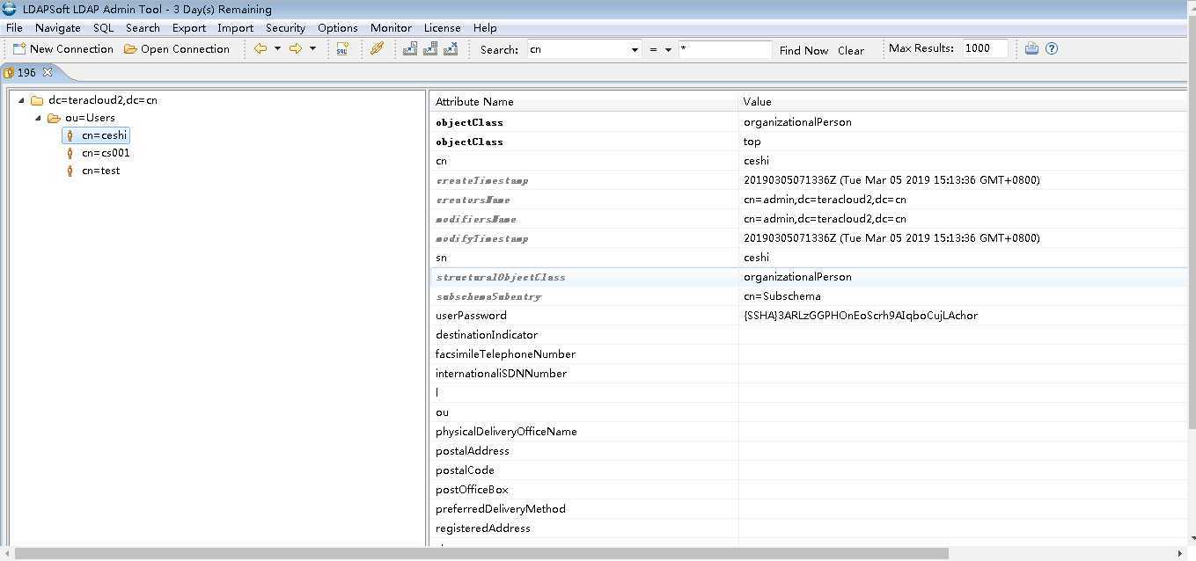Click the person icon beside cn=test
The height and width of the screenshot is (561, 1196).
pyautogui.click(x=70, y=171)
